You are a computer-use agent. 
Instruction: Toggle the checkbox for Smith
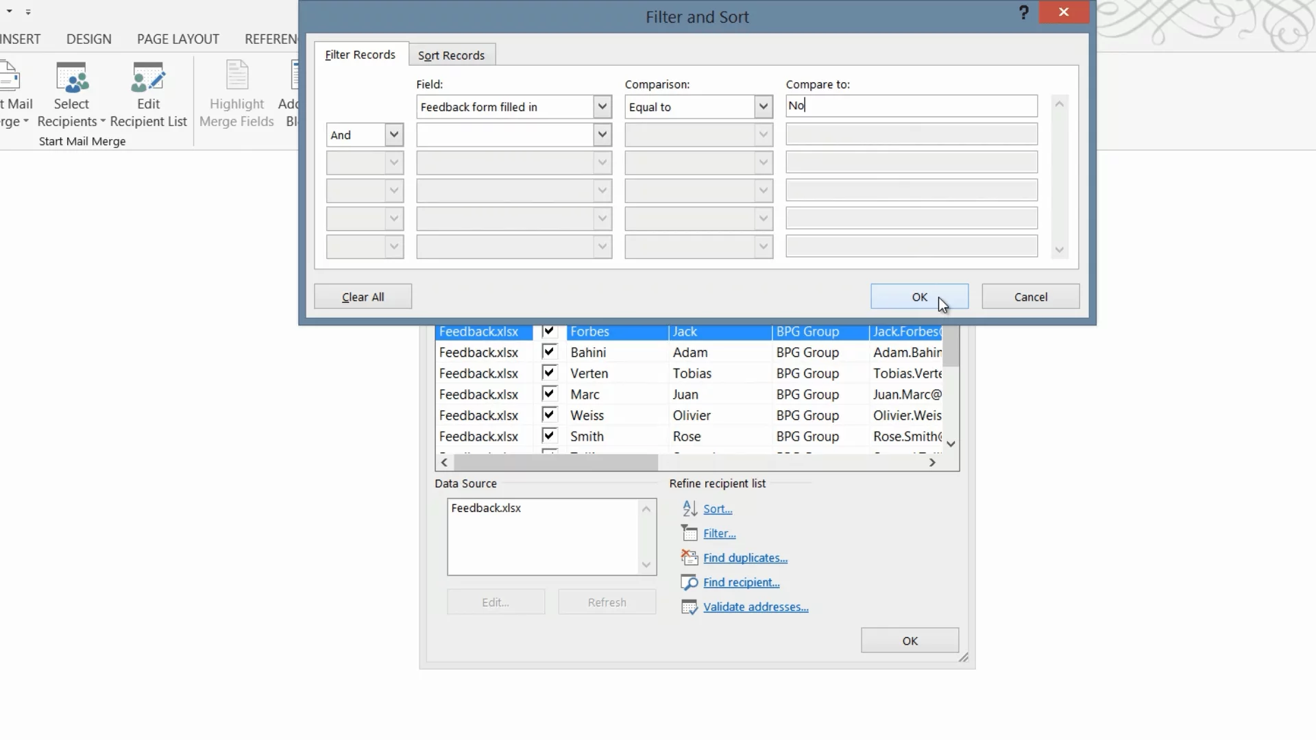point(549,436)
